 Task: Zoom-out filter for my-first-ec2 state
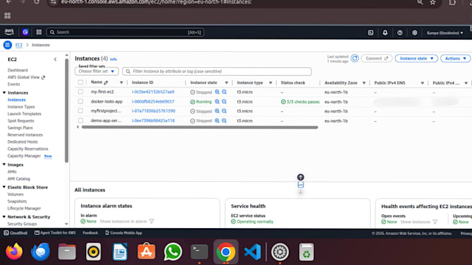pyautogui.click(x=224, y=92)
